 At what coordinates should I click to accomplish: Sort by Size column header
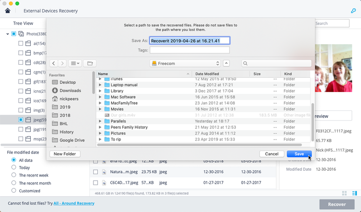click(265, 74)
